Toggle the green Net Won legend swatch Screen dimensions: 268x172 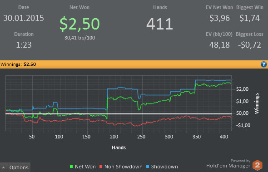pyautogui.click(x=71, y=167)
